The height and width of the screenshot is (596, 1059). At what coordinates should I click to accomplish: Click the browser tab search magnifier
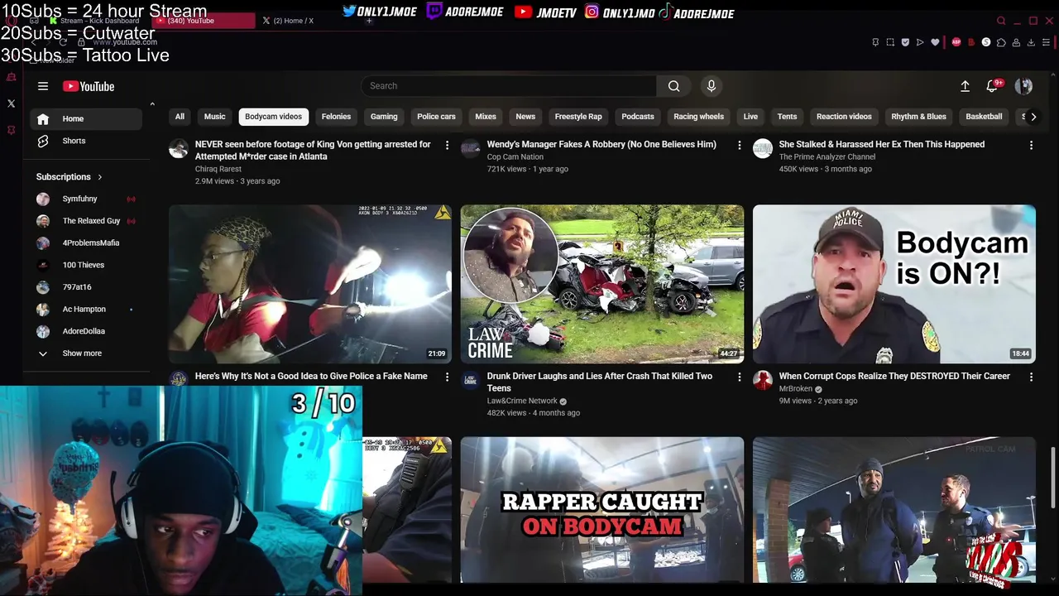1001,21
